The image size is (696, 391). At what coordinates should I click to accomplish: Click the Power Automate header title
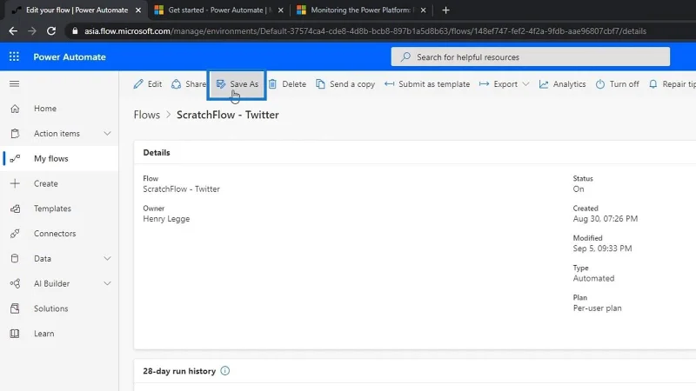pyautogui.click(x=70, y=56)
